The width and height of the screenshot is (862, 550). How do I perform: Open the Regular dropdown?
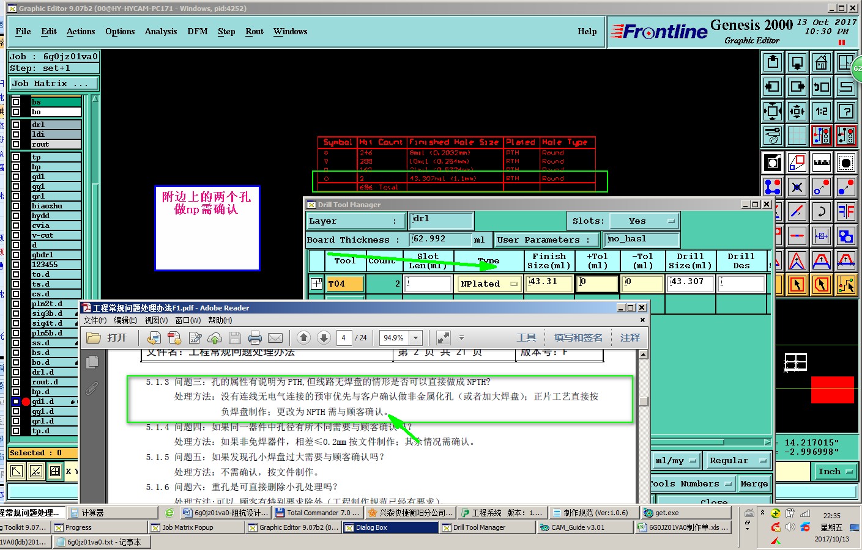pyautogui.click(x=737, y=461)
